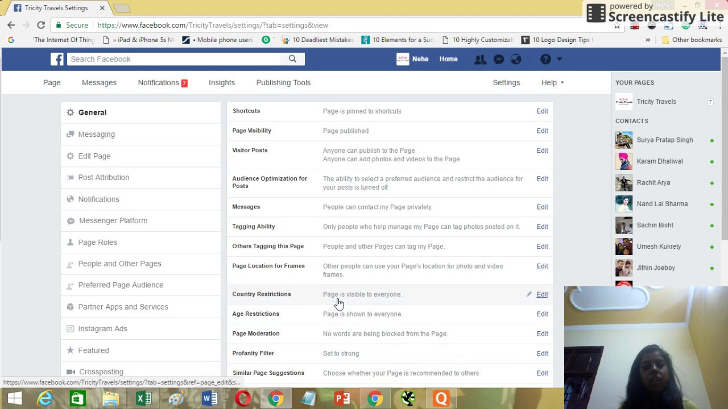Open the Page tab
This screenshot has height=409, width=728.
[x=52, y=82]
